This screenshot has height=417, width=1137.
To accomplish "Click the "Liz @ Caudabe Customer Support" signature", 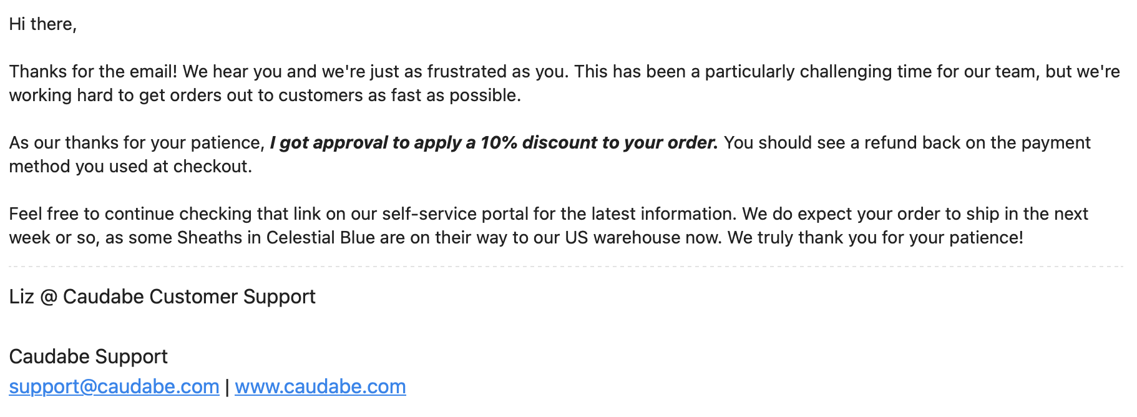I will point(162,297).
